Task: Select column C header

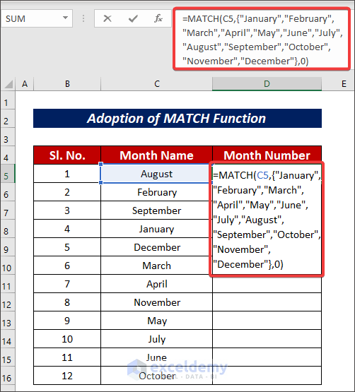Action: click(x=157, y=84)
